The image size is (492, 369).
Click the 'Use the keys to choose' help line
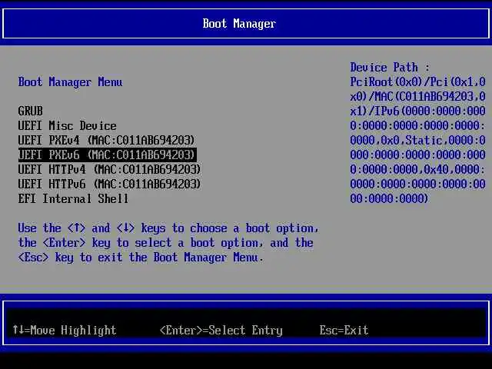(x=168, y=228)
